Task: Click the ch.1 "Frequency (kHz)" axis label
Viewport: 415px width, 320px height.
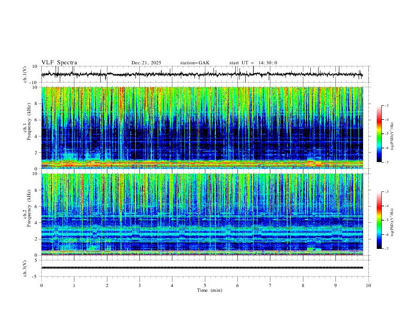Action: pos(29,121)
